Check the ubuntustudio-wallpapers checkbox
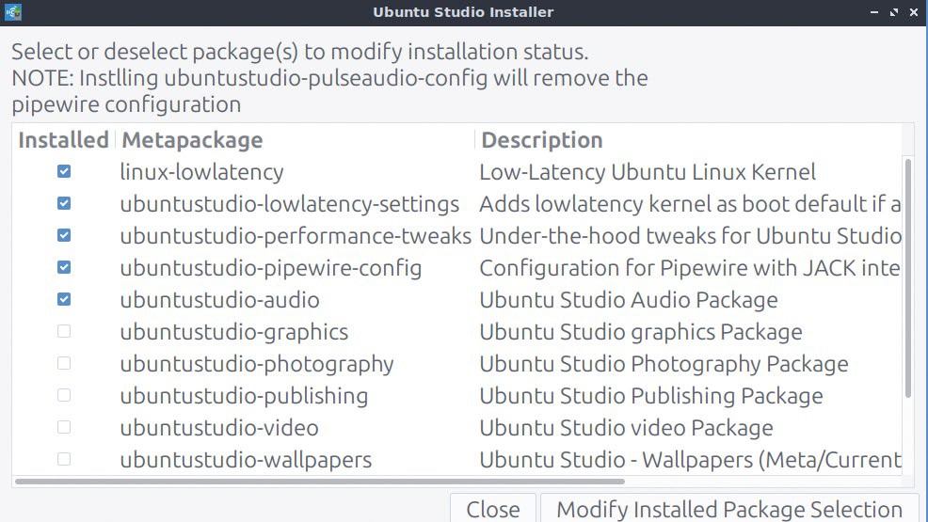The image size is (928, 522). pos(64,459)
